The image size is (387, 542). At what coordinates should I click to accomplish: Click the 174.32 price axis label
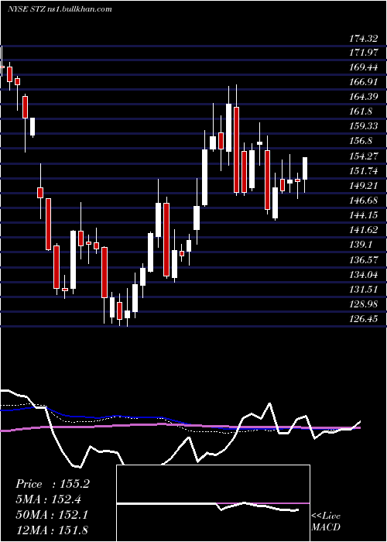coord(363,39)
